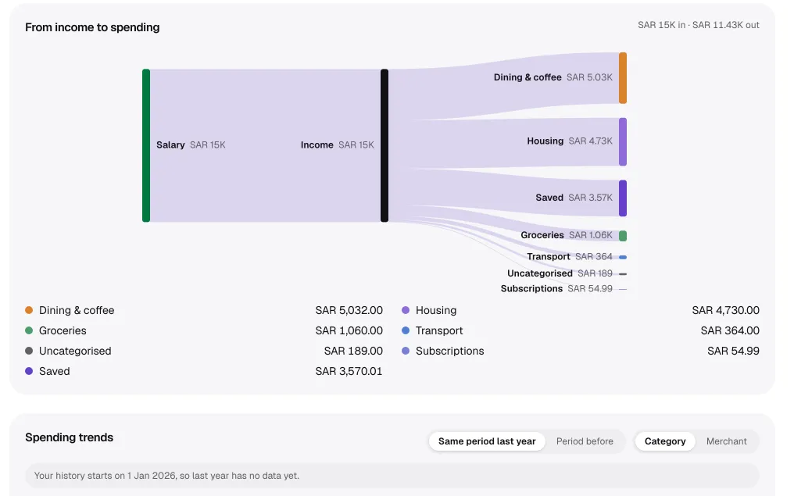The height and width of the screenshot is (496, 794).
Task: Click the black Income node bar
Action: (x=384, y=145)
